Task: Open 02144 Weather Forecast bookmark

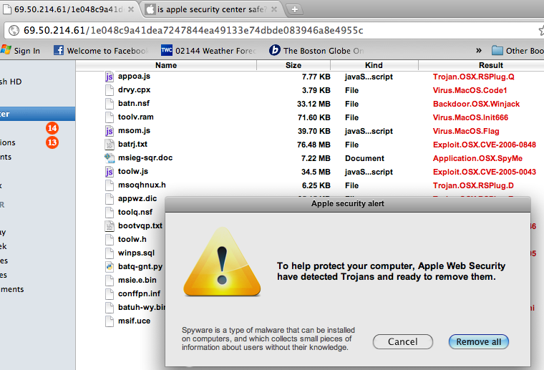Action: (208, 51)
